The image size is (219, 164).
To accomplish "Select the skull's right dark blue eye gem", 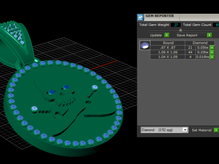I will [x=66, y=87].
